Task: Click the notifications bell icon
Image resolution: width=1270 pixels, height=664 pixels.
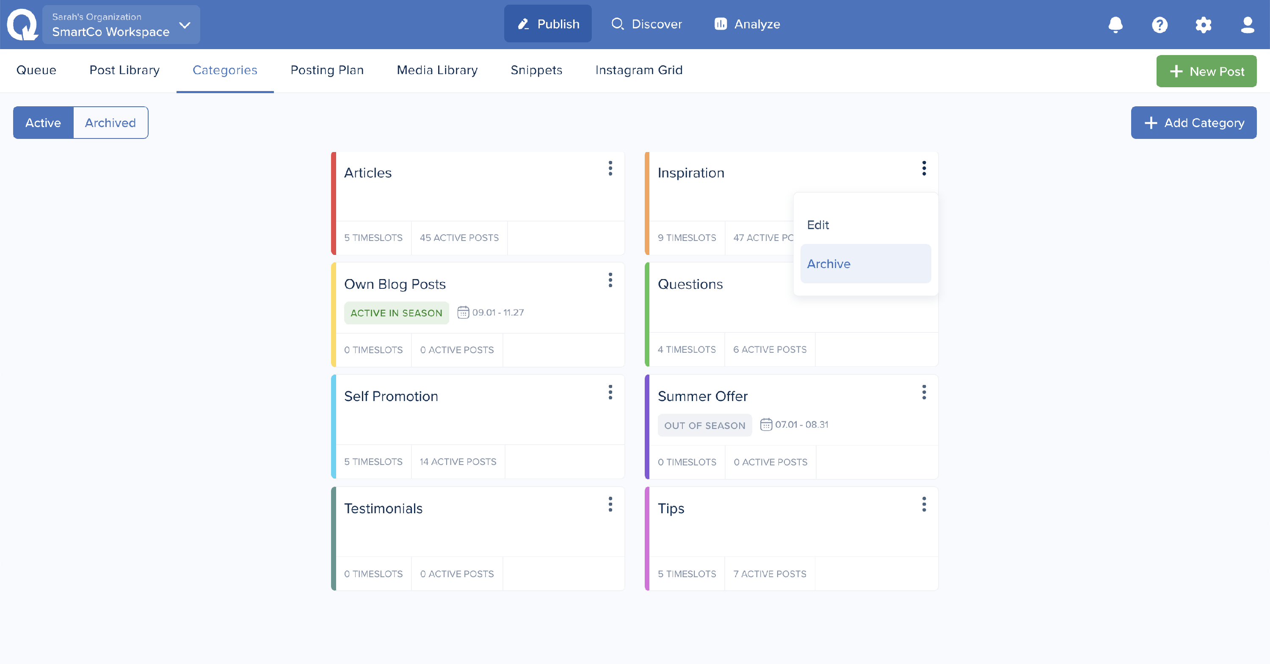Action: [x=1115, y=25]
